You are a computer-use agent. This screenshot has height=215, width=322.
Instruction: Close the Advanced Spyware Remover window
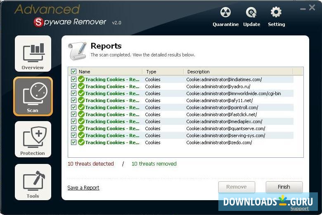[x=312, y=7]
